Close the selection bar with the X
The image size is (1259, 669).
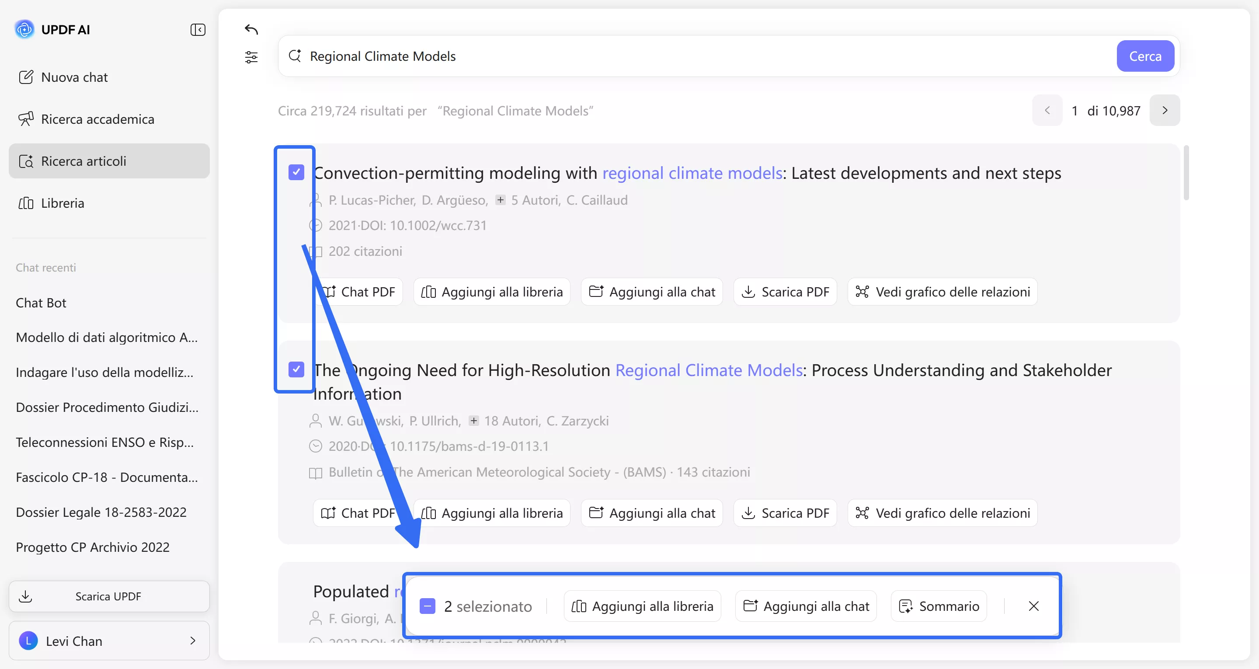coord(1033,606)
